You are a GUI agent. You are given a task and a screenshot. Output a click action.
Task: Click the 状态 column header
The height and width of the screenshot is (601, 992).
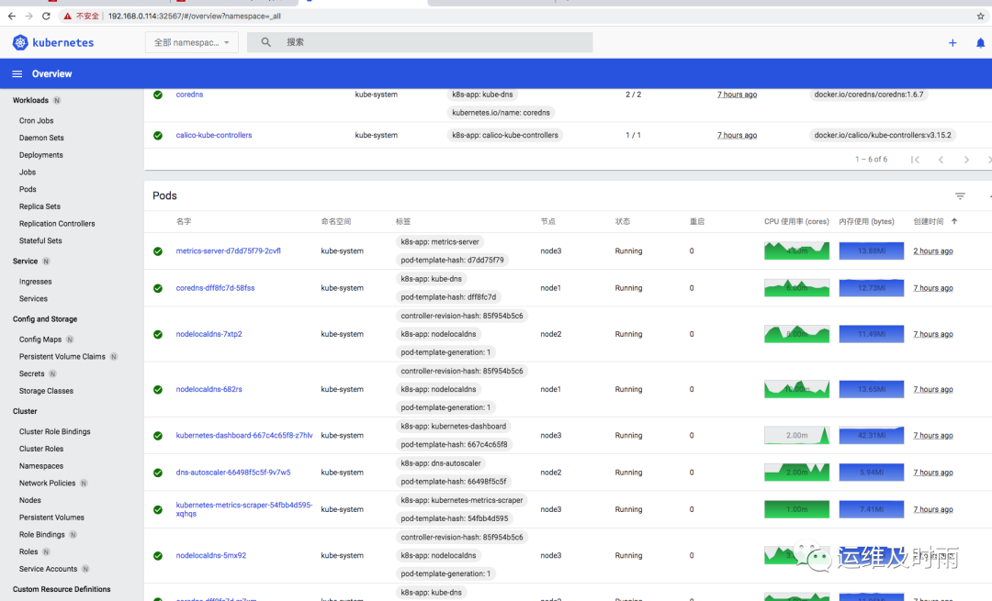coord(623,221)
